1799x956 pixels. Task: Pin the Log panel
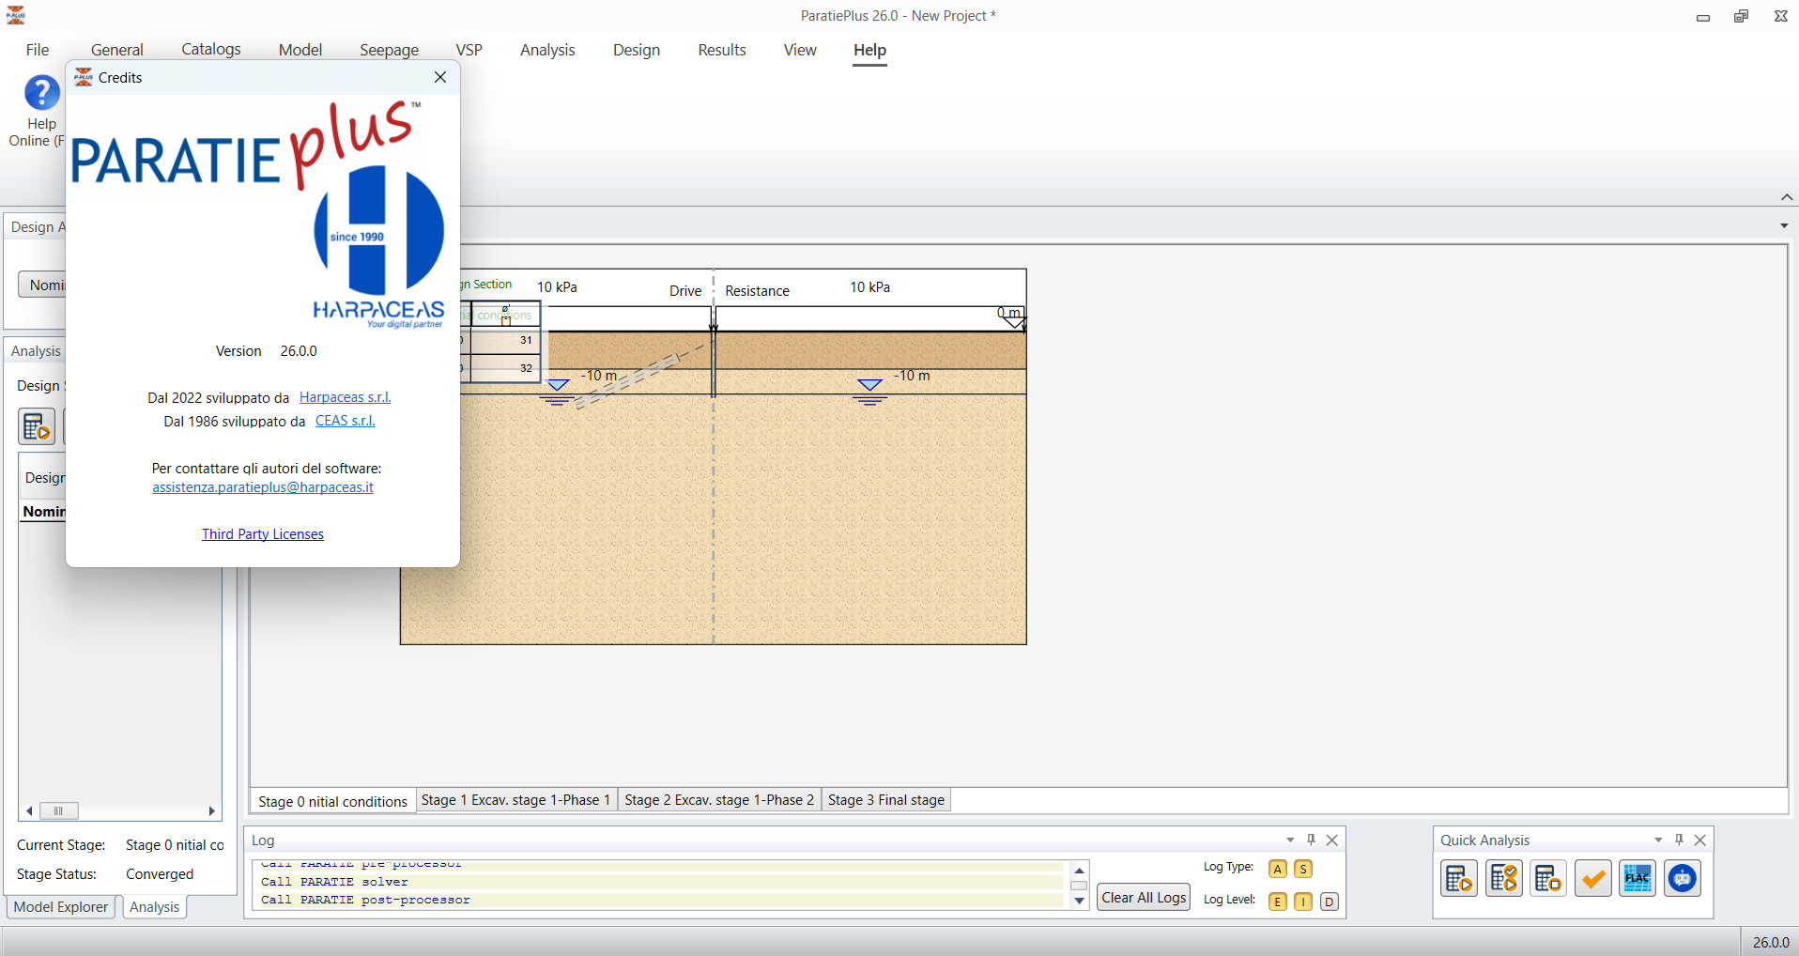pos(1311,840)
